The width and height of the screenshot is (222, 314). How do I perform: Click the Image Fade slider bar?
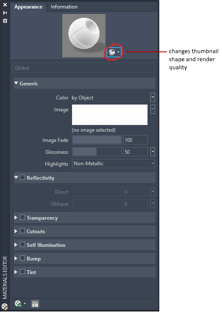pyautogui.click(x=97, y=140)
